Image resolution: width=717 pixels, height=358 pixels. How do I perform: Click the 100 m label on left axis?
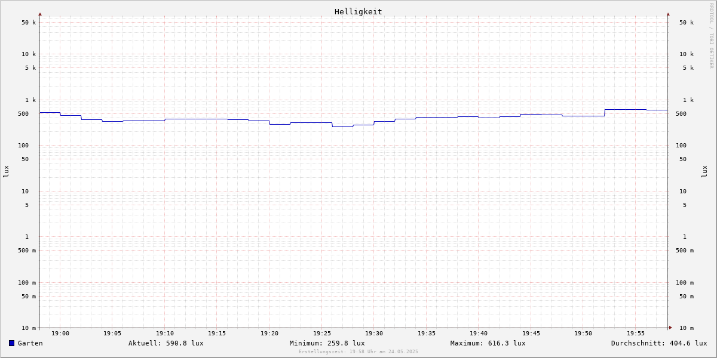click(x=27, y=283)
